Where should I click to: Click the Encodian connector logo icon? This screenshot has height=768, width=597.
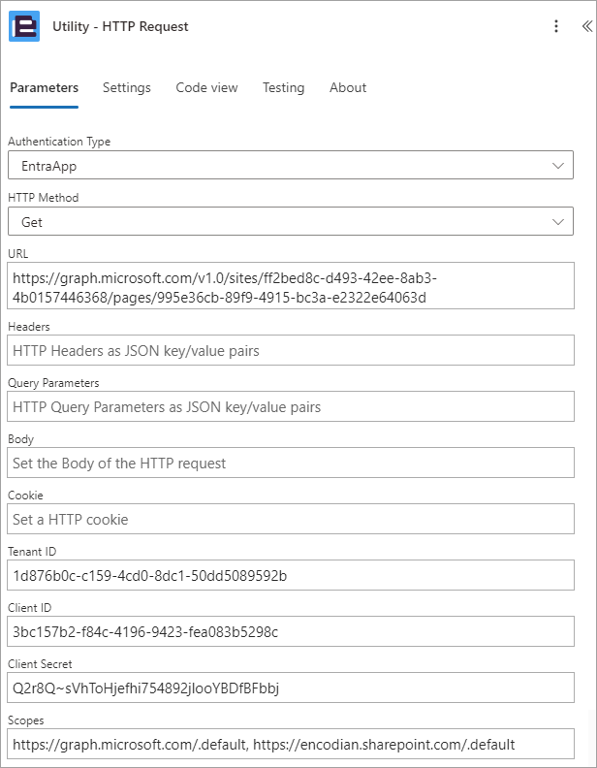click(x=24, y=26)
